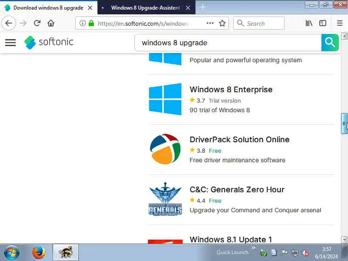This screenshot has height=261, width=348.
Task: Click 'Popular and powerful operating system' text
Action: (x=246, y=60)
